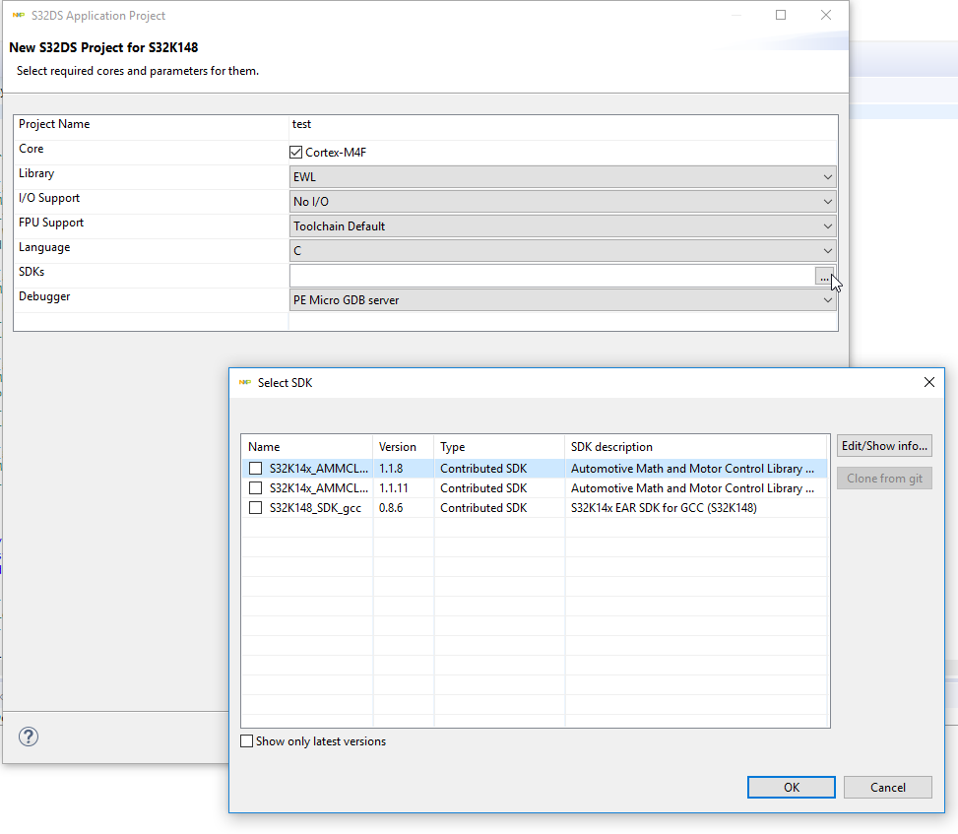The height and width of the screenshot is (834, 958).
Task: Click the SDKs browse ellipsis button
Action: tap(824, 276)
